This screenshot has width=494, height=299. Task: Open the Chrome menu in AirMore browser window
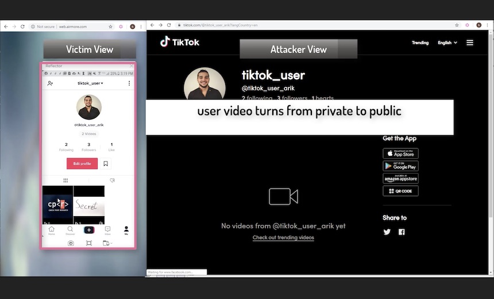[x=141, y=27]
